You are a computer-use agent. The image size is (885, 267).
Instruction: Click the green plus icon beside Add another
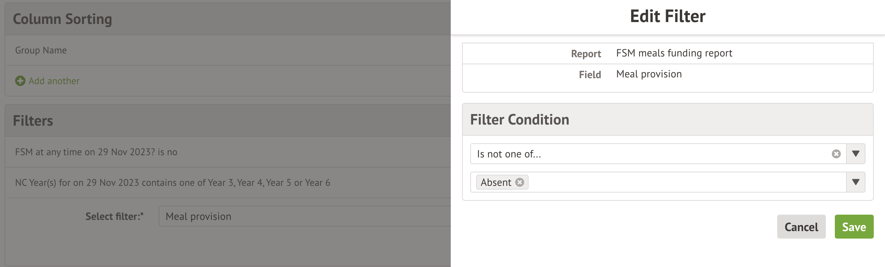pos(20,81)
